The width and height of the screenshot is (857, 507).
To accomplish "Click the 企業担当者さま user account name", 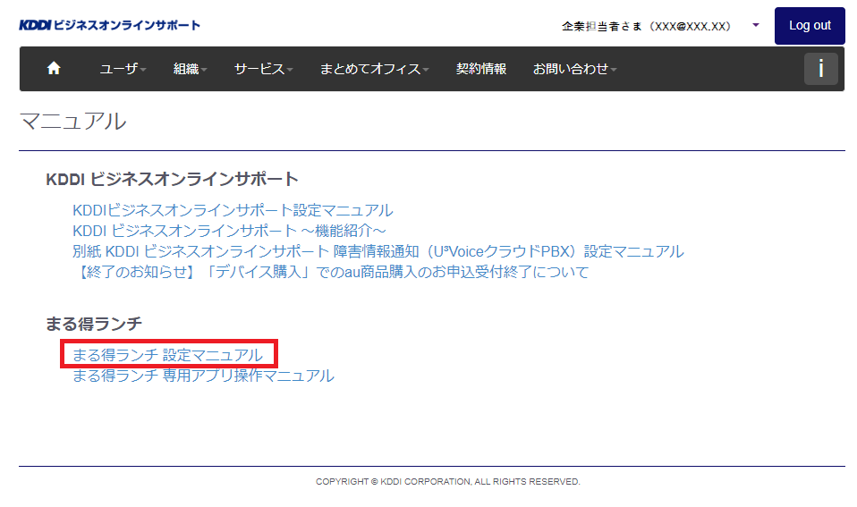I will [x=646, y=26].
